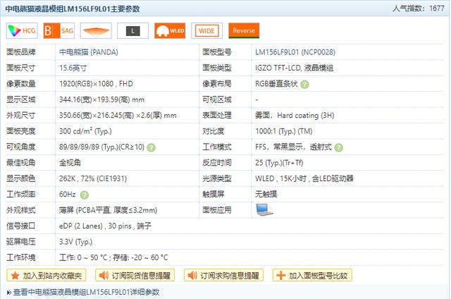The width and height of the screenshot is (451, 299).
Task: Click the touch screen value 无触摸
Action: coord(266,194)
